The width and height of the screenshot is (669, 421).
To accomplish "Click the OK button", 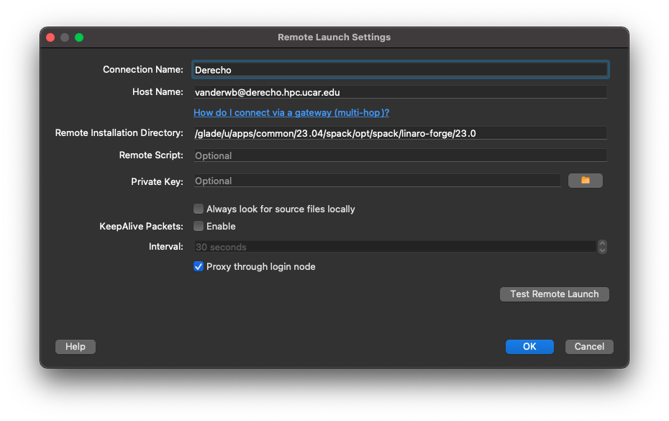I will [x=529, y=347].
